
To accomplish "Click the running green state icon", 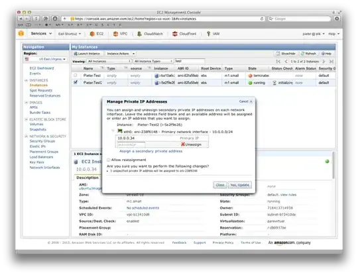I will [250, 83].
